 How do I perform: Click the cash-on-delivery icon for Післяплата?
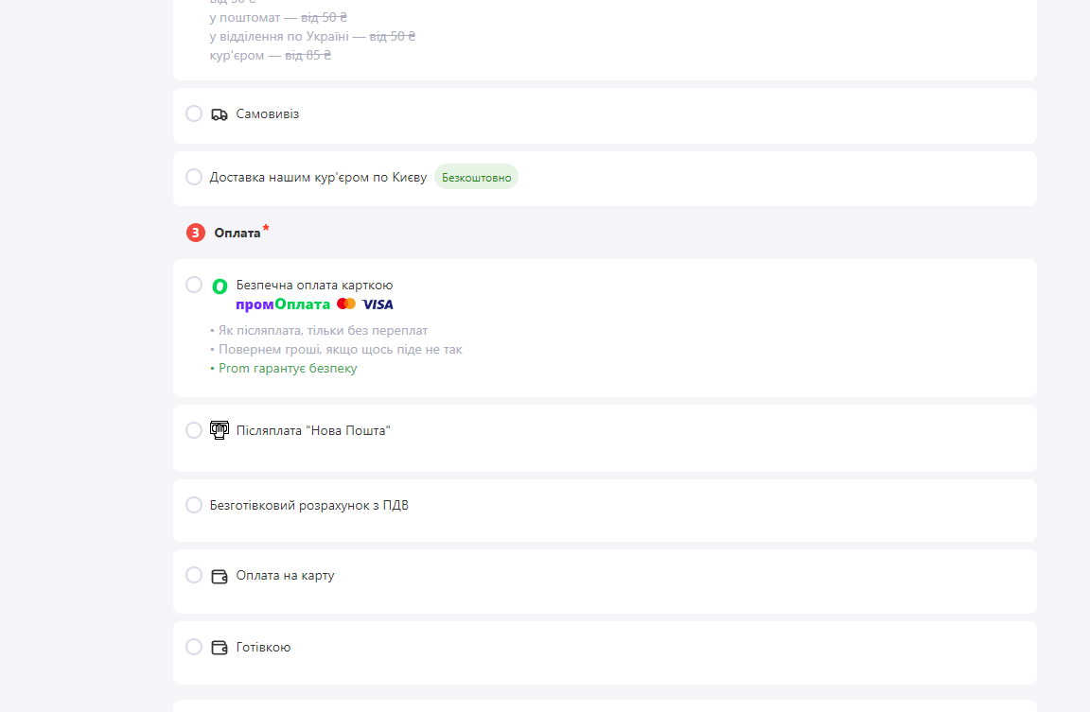[x=220, y=430]
